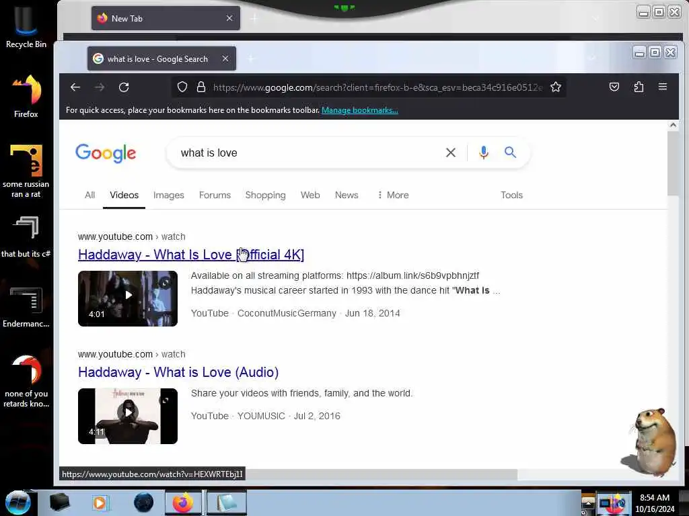Expand the More search filters menu

pyautogui.click(x=393, y=195)
